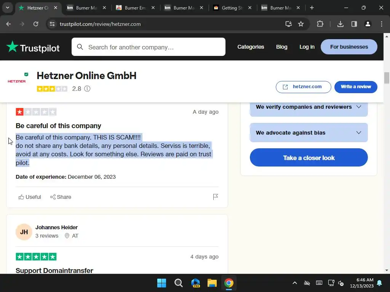Image resolution: width=390 pixels, height=292 pixels.
Task: Expand 'We advocate against bias' section
Action: coord(308,133)
